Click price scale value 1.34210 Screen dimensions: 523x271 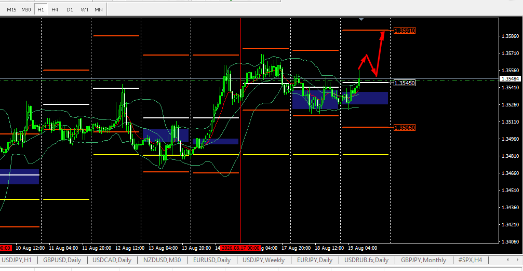click(511, 225)
